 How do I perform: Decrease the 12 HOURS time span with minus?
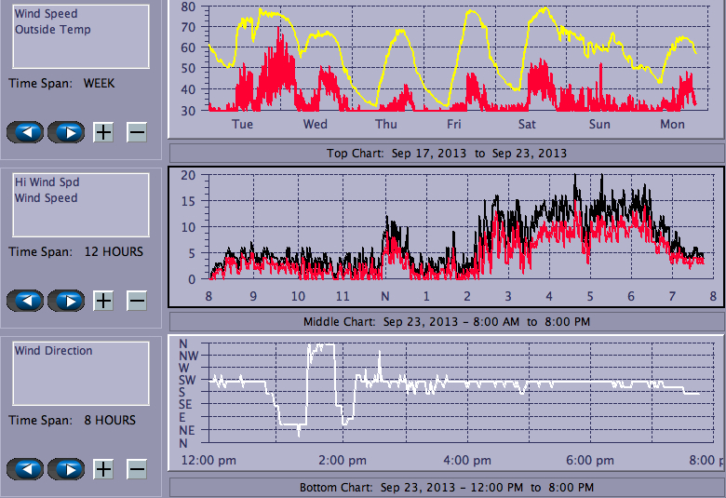(x=137, y=301)
